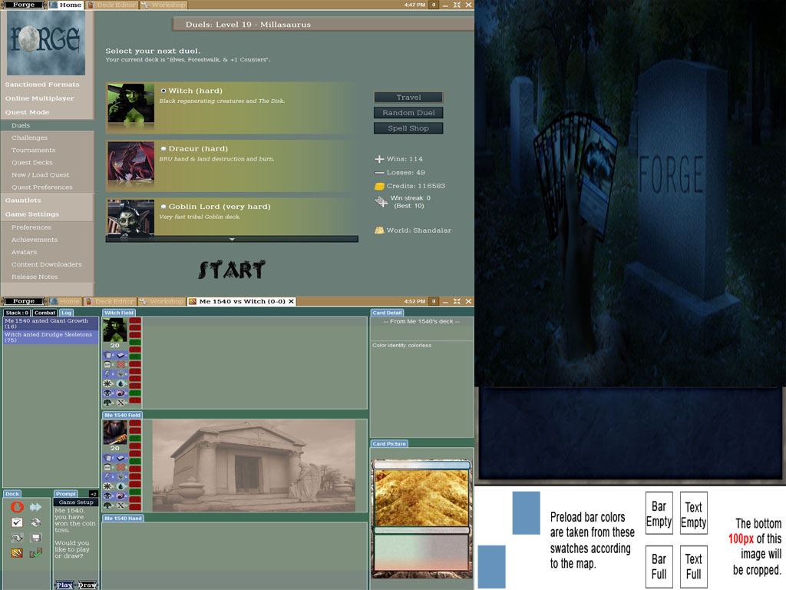
Task: Expand the Gauntlets sidebar section
Action: tap(23, 201)
